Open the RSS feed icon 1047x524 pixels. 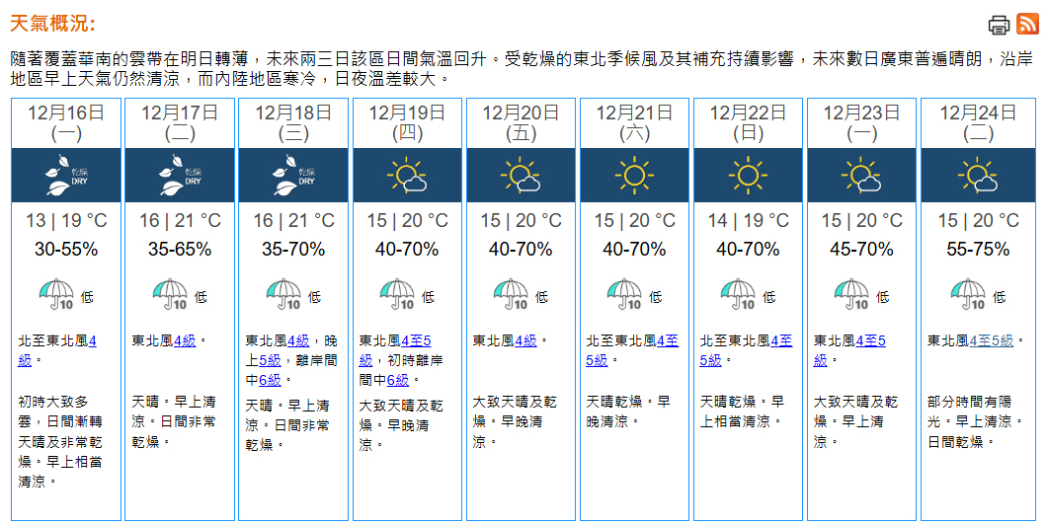click(1027, 25)
